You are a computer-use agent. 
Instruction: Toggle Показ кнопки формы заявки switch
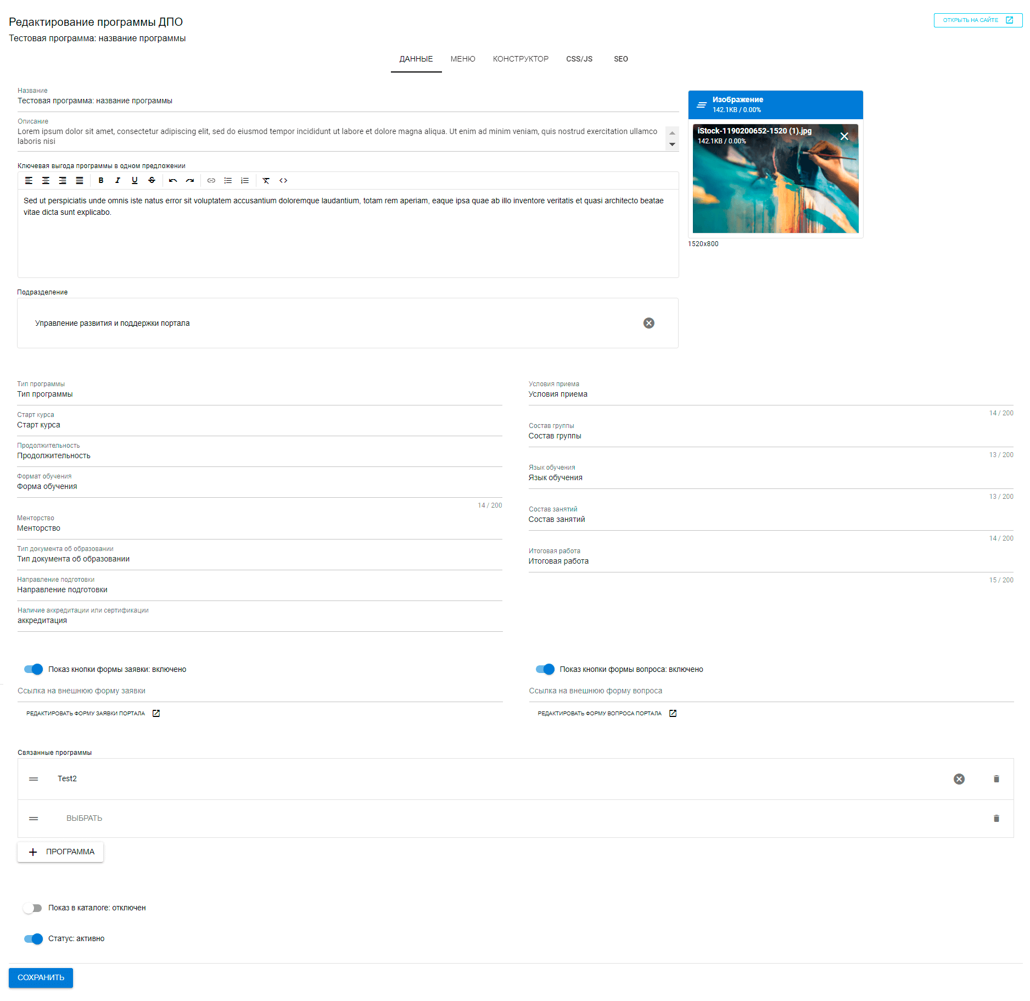[33, 669]
